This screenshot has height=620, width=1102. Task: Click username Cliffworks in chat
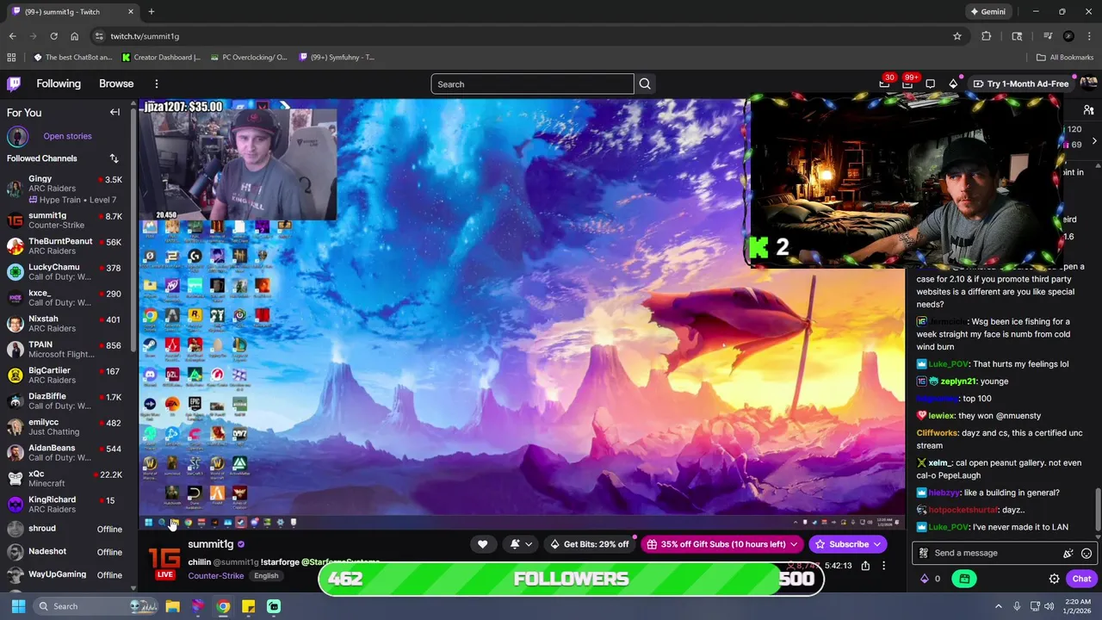point(937,433)
